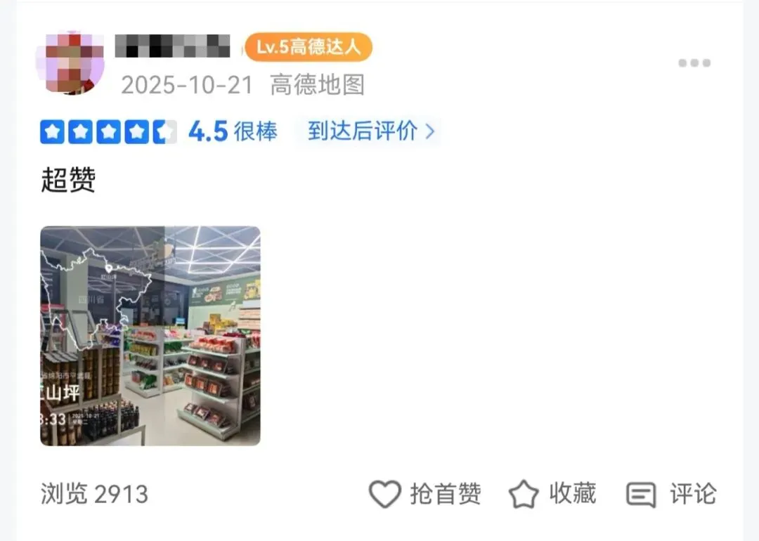The width and height of the screenshot is (759, 541).
Task: Tap the 评论 label
Action: coord(693,494)
